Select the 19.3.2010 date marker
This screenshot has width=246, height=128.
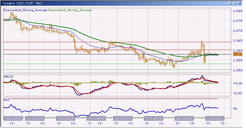point(215,118)
